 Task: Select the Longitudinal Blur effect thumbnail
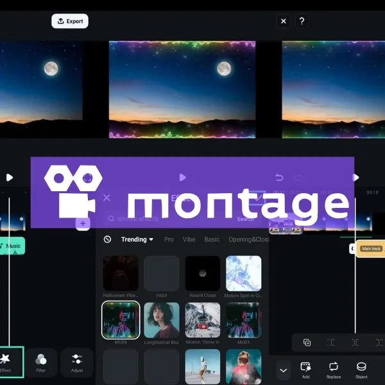(x=162, y=320)
